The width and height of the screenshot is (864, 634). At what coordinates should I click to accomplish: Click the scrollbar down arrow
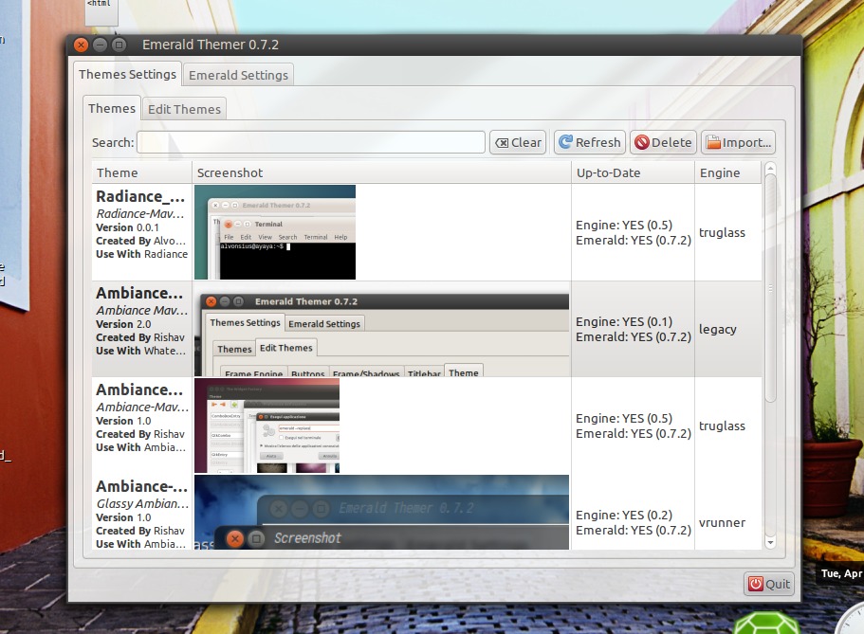point(770,543)
